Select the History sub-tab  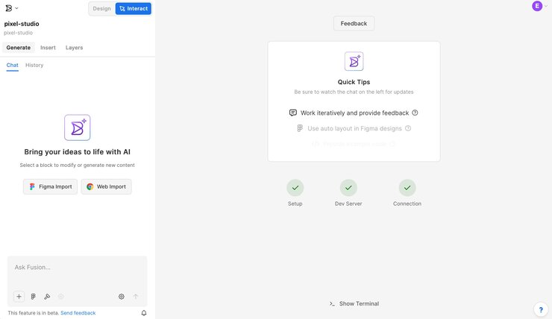[x=34, y=65]
